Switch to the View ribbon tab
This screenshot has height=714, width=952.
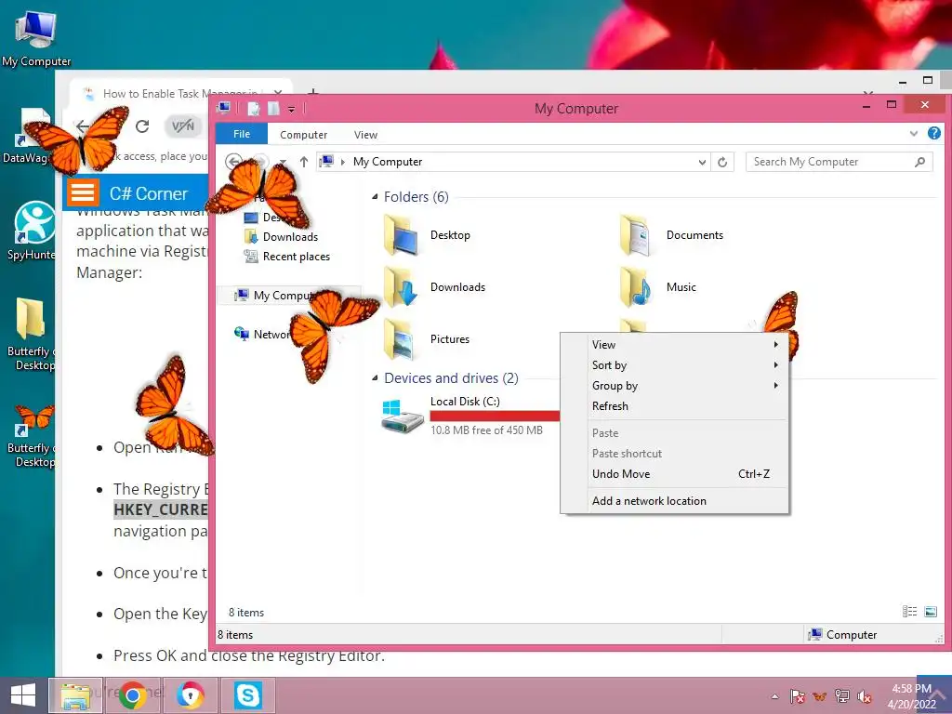365,135
